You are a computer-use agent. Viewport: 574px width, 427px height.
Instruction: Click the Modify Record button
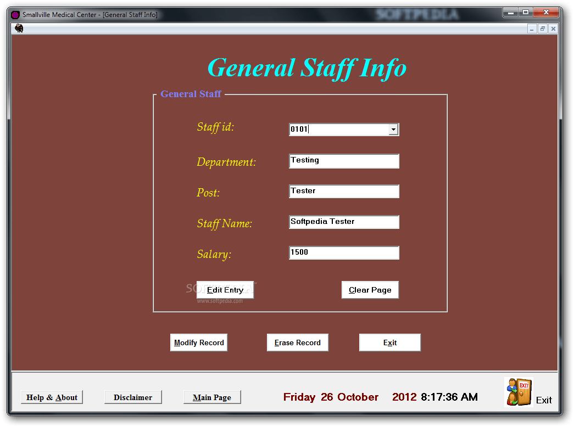(x=198, y=342)
